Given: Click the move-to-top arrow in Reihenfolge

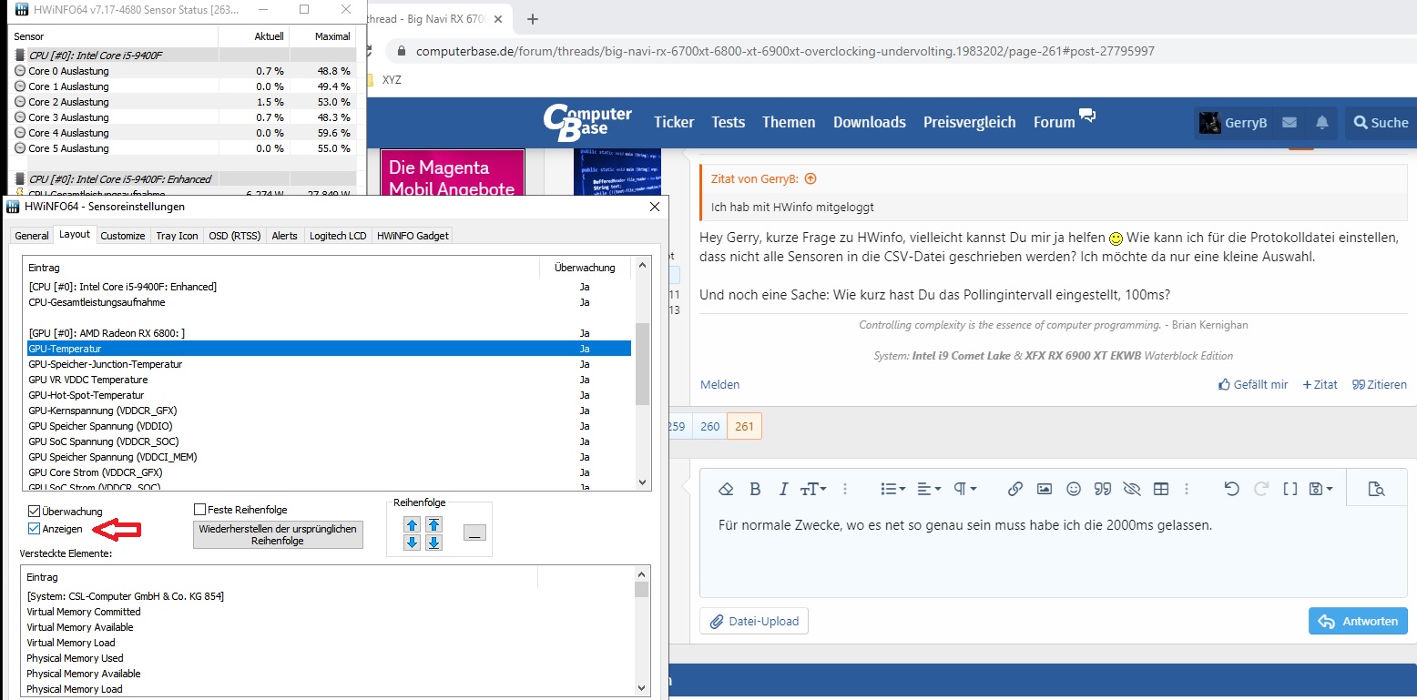Looking at the screenshot, I should point(434,524).
